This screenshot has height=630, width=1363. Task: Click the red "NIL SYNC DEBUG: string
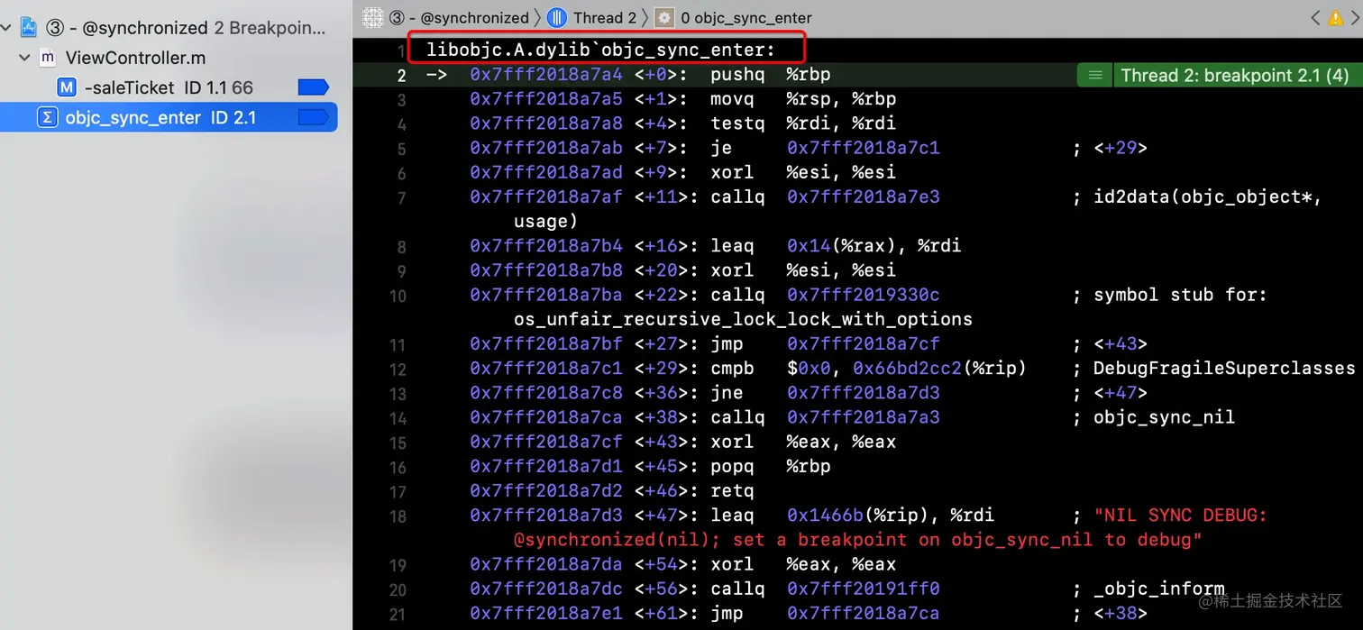[x=1181, y=516]
